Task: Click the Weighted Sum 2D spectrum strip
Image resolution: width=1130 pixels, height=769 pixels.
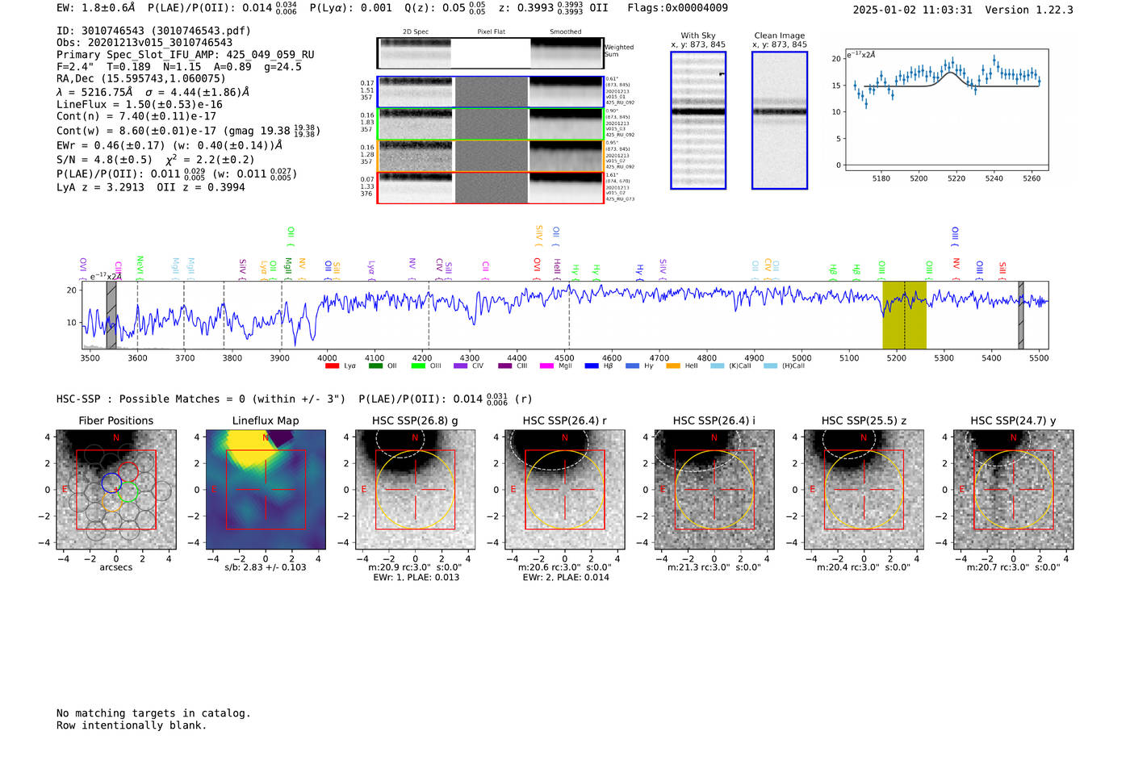Action: pyautogui.click(x=491, y=53)
